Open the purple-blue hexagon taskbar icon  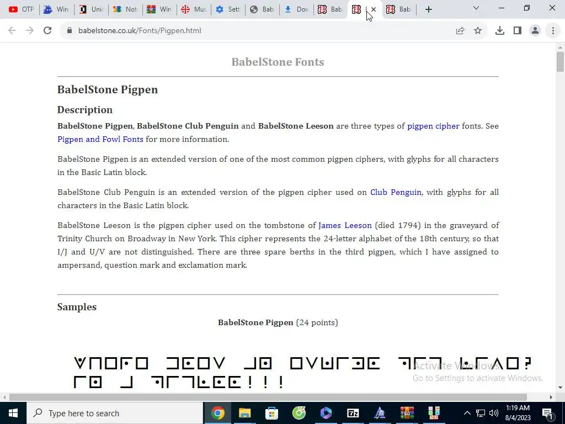point(326,413)
